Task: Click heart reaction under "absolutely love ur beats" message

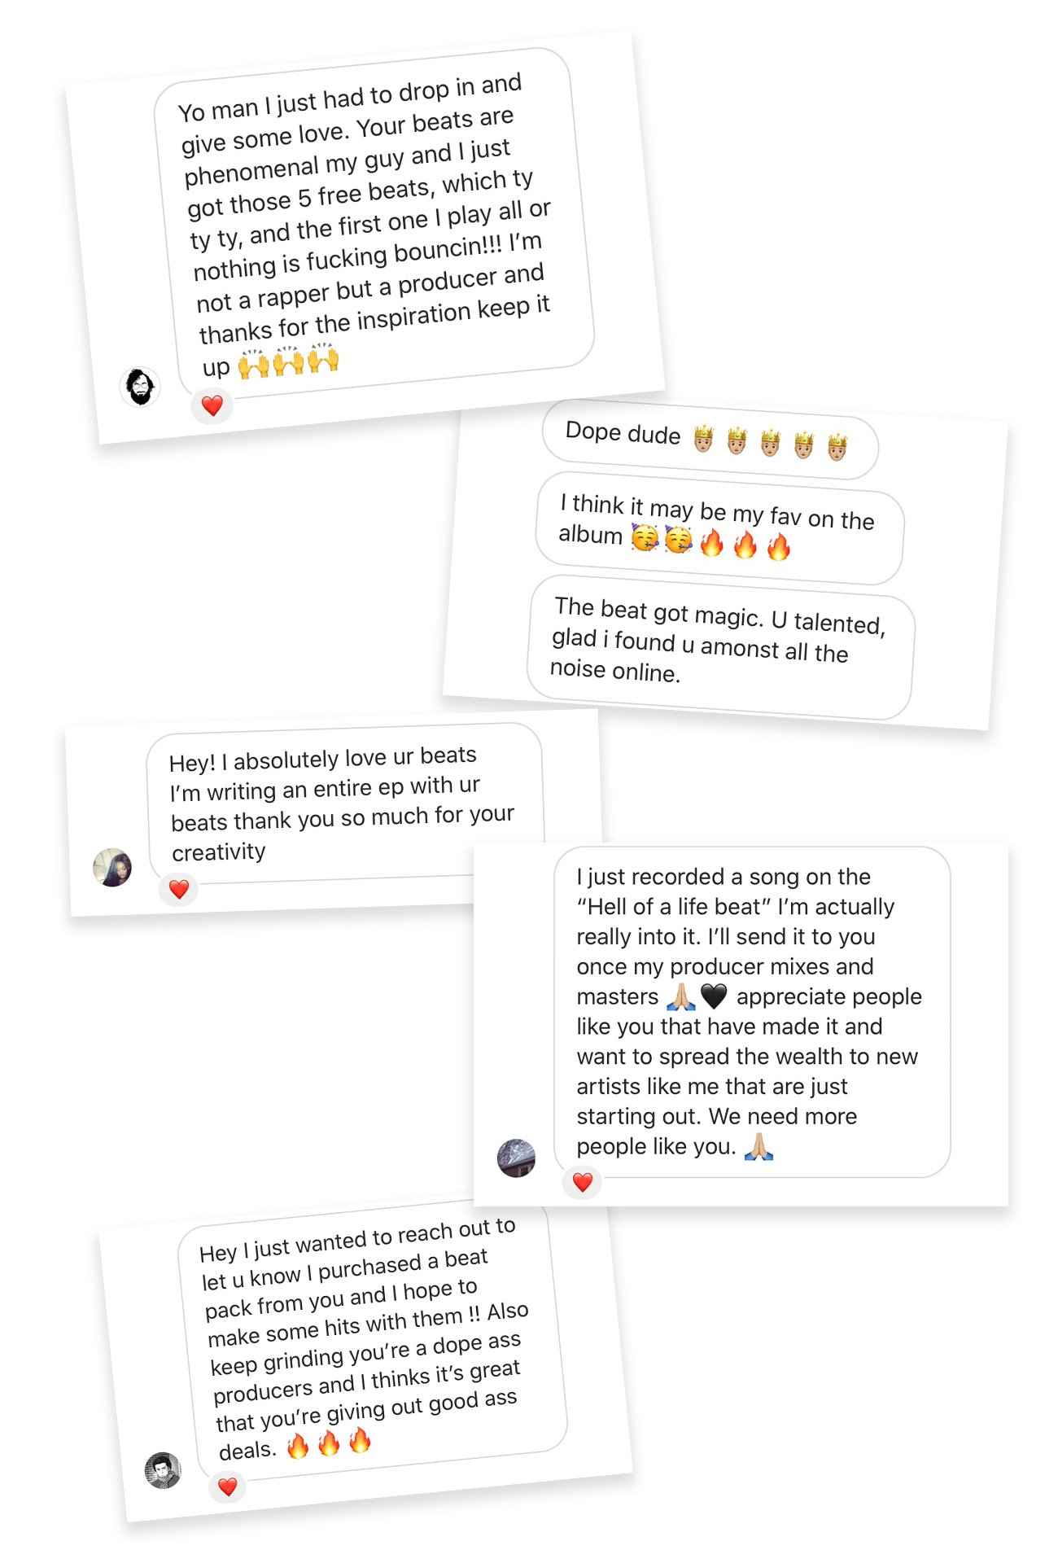Action: [x=179, y=889]
